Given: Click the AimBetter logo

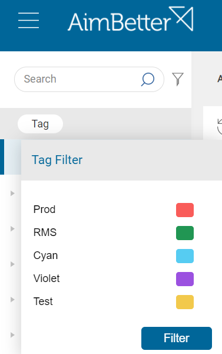Looking at the screenshot, I should pos(131,19).
